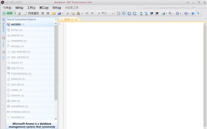Image resolution: width=207 pixels, height=129 pixels.
Task: Click the explorer list scroll down arrow
Action: tap(56, 119)
